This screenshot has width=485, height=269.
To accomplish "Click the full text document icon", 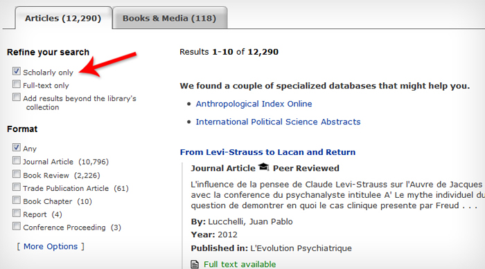I will (195, 264).
